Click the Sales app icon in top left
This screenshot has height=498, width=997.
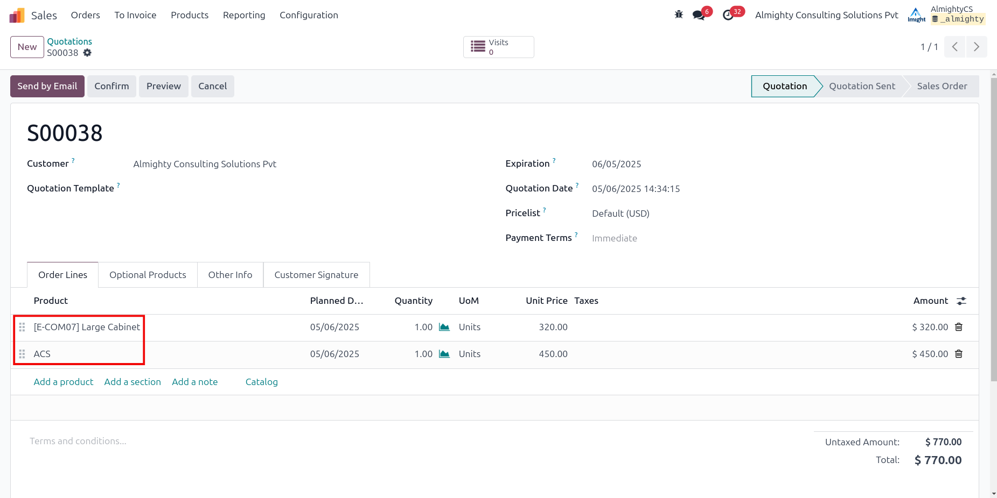[x=17, y=15]
